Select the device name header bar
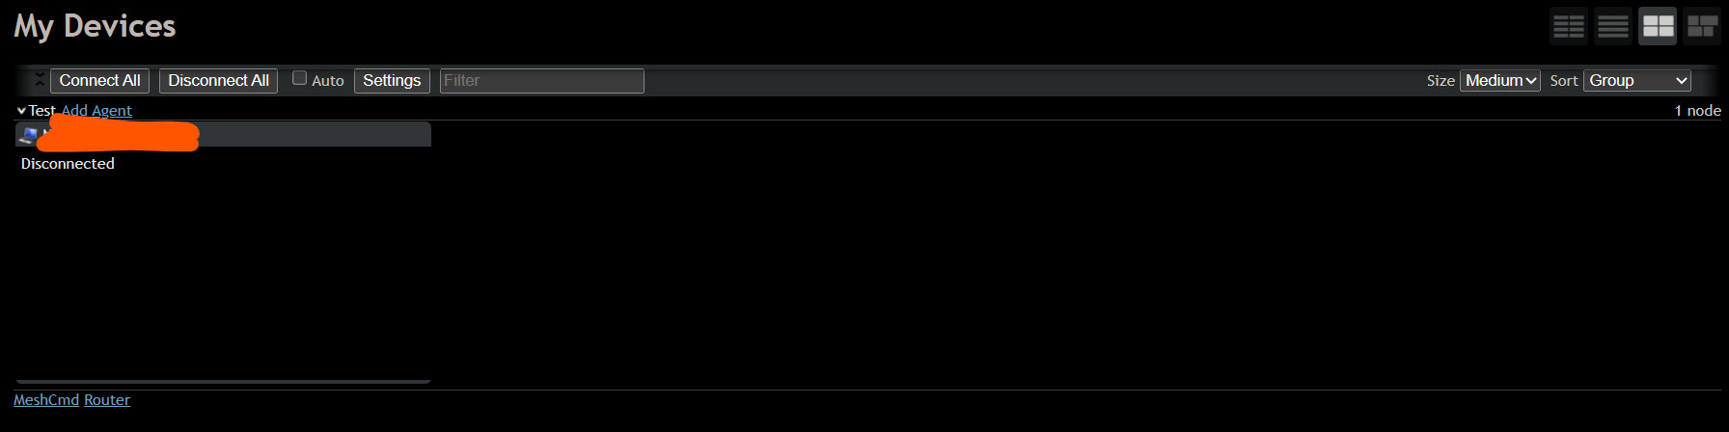1729x432 pixels. (x=223, y=134)
